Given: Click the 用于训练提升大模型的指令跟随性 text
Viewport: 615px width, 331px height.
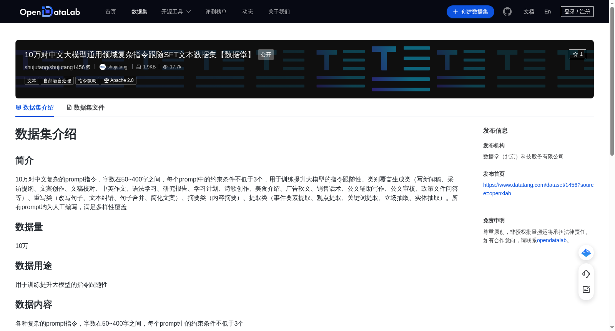Looking at the screenshot, I should coord(61,284).
